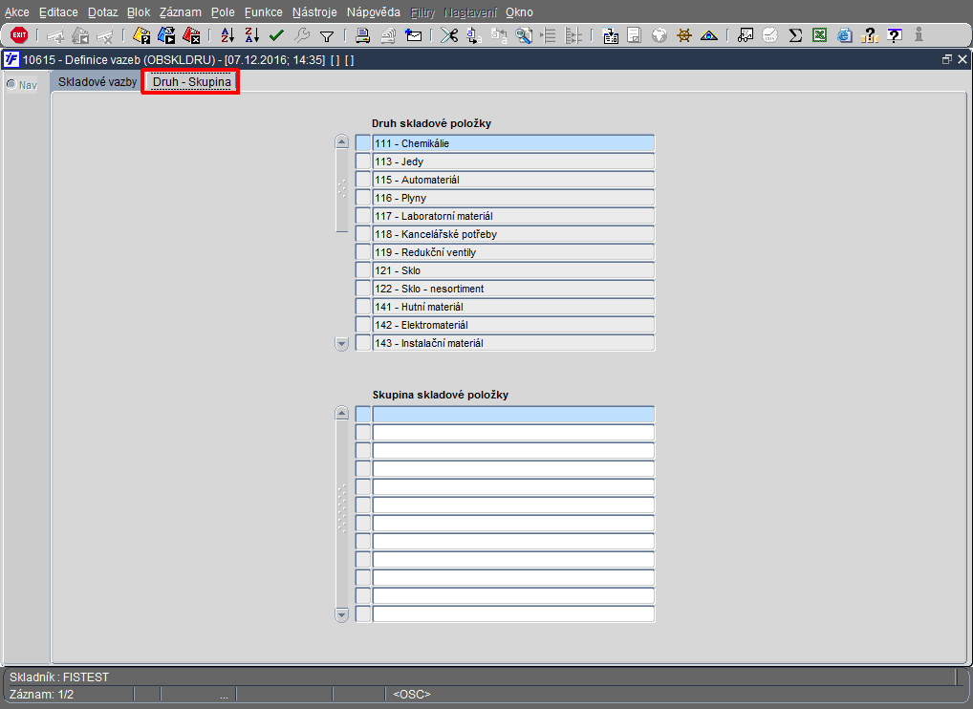The image size is (973, 709).
Task: Click scroll-down arrow of Skupina skladové položky list
Action: (341, 614)
